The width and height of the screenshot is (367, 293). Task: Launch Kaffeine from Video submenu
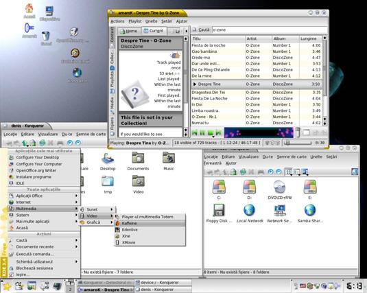pos(150,223)
